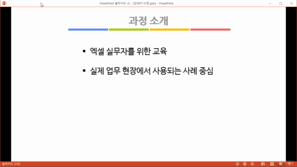This screenshot has width=297, height=167.
Task: Click the slide title 과정 소개
Action: pos(148,20)
